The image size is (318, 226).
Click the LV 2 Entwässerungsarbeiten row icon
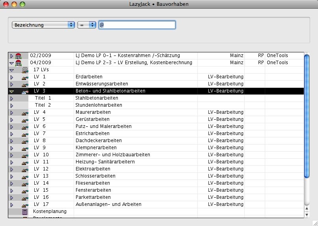[x=25, y=85]
